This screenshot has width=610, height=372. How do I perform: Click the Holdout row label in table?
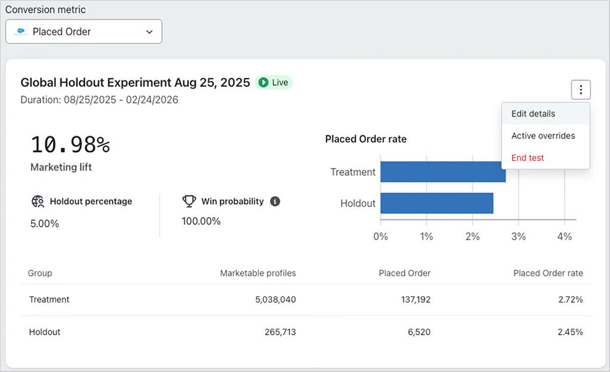click(45, 332)
